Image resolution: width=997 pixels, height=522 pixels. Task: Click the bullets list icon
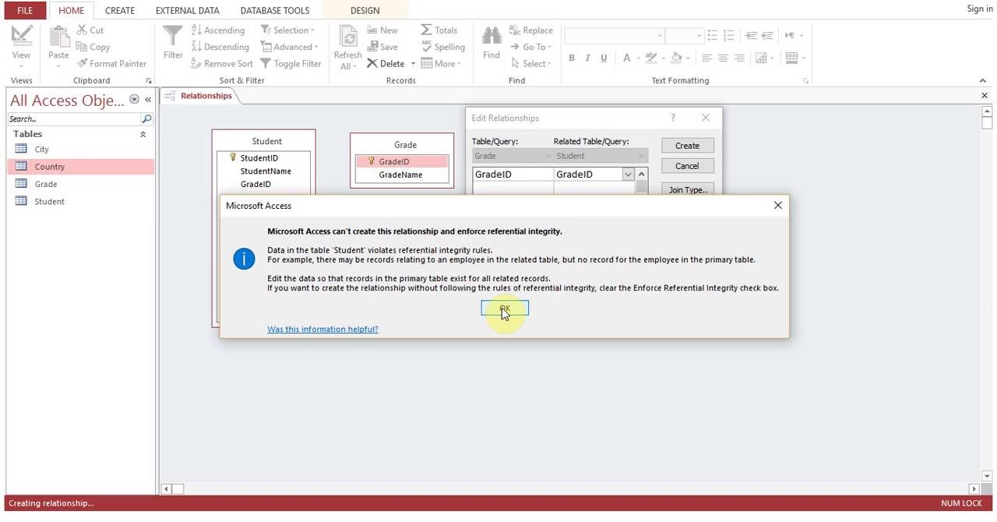point(713,35)
